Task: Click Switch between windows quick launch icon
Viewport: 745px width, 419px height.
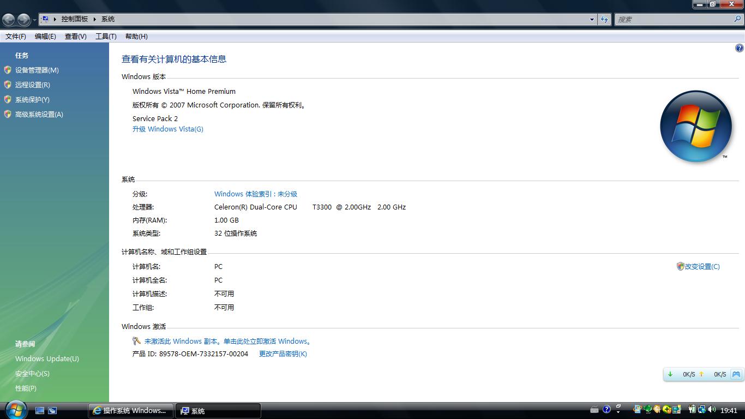Action: pos(52,410)
